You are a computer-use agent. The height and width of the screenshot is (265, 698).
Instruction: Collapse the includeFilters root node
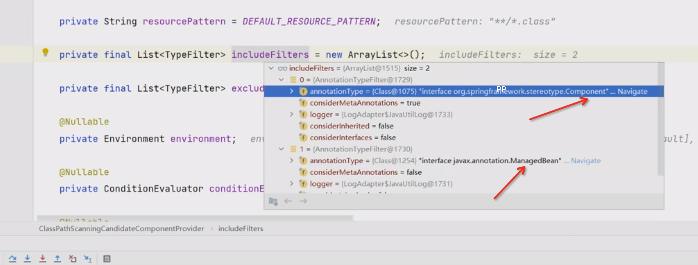[x=271, y=68]
